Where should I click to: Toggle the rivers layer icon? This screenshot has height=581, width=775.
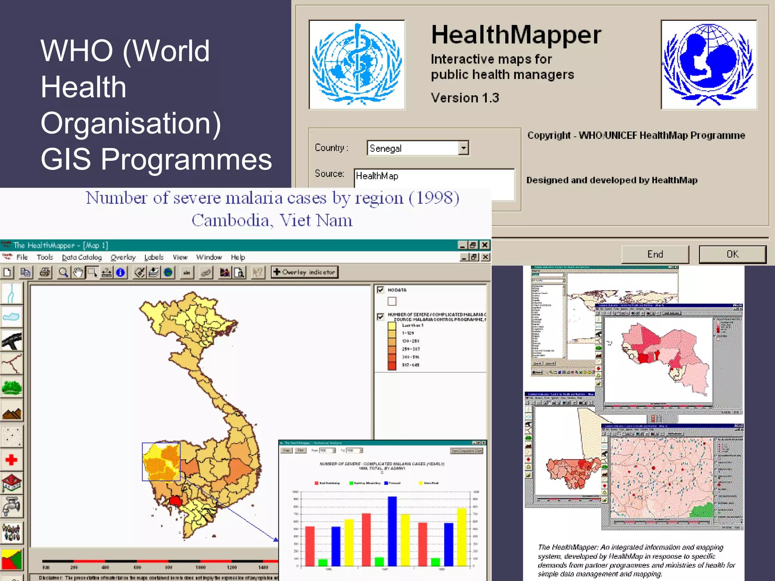tap(12, 294)
